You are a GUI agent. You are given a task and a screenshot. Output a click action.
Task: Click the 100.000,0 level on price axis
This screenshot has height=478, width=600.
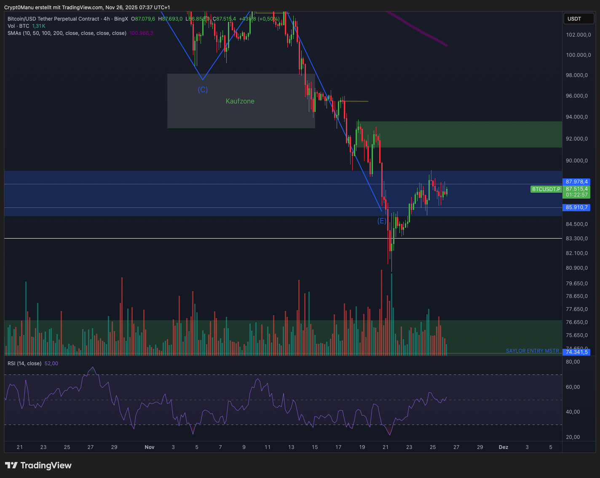[578, 55]
